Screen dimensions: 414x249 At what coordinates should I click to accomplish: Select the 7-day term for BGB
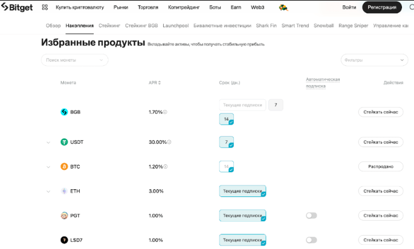276,105
